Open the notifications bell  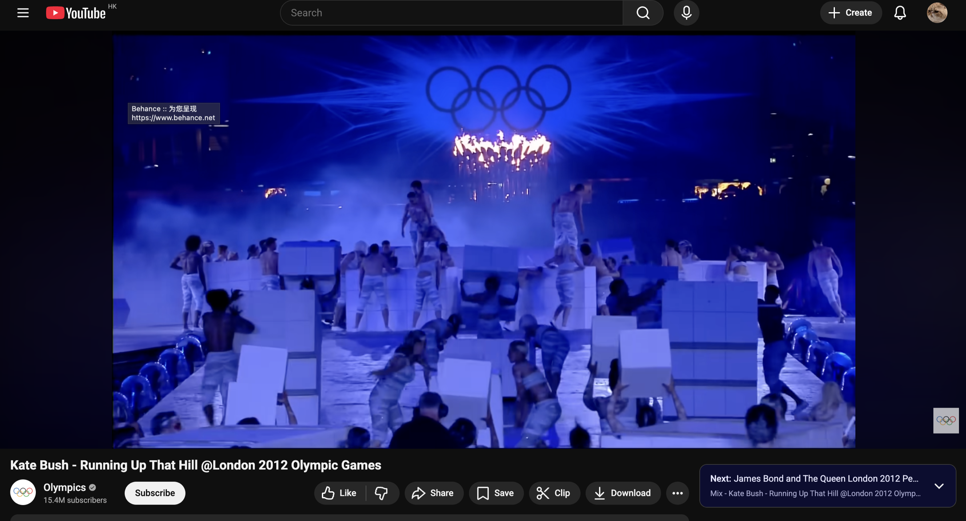coord(900,13)
